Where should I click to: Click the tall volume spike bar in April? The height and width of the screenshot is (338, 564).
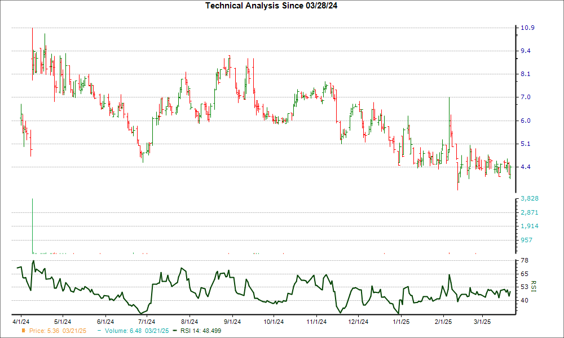click(33, 225)
